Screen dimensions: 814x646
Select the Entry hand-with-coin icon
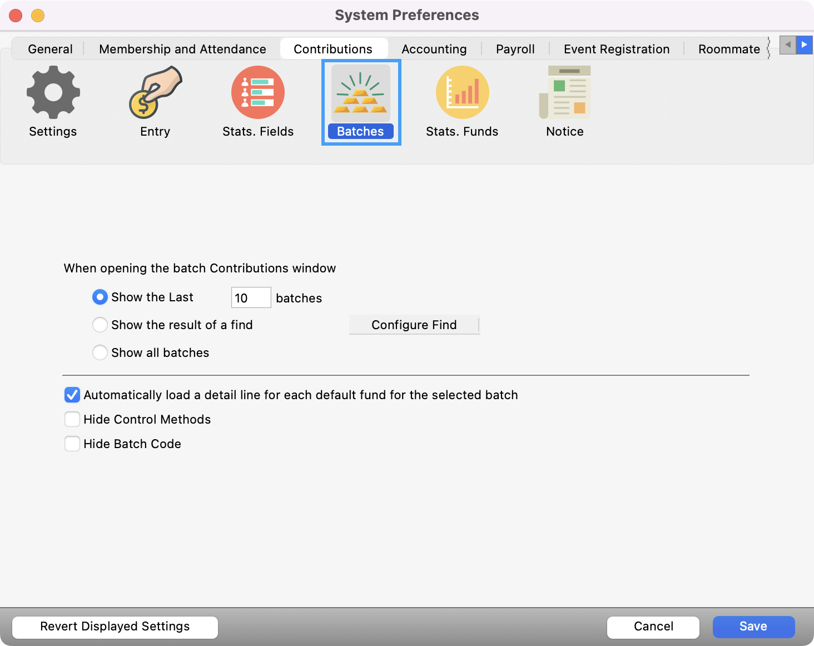155,93
